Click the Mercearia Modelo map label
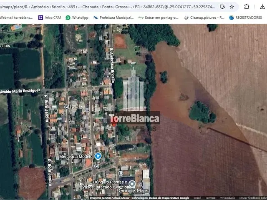The width and height of the screenshot is (267, 200). click(76, 157)
